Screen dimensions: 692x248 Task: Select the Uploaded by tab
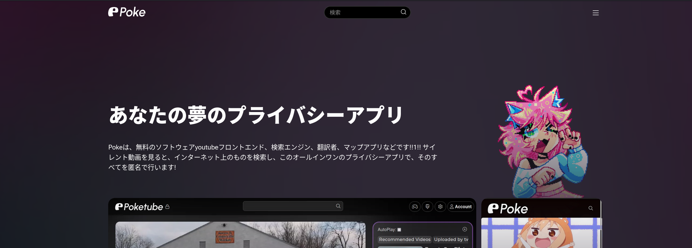pos(451,240)
